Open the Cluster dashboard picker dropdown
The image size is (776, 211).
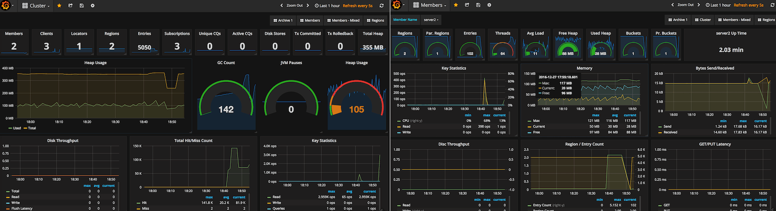click(37, 6)
